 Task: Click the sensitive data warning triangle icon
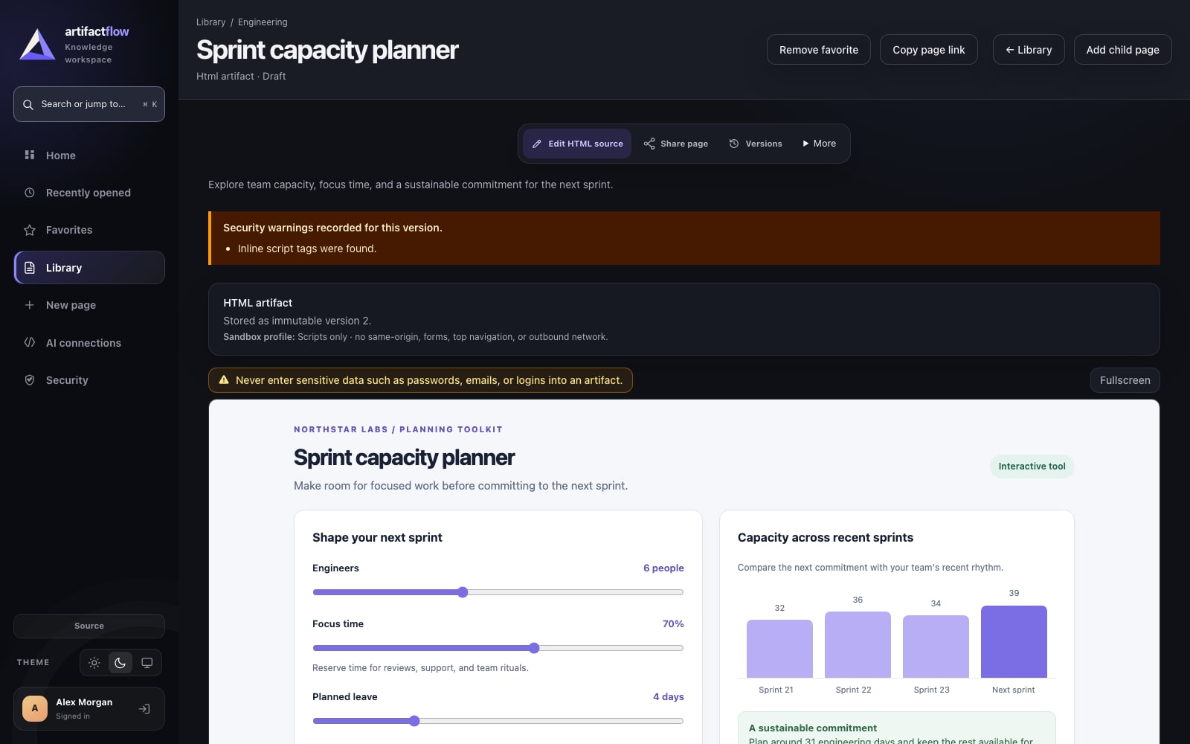tap(224, 380)
